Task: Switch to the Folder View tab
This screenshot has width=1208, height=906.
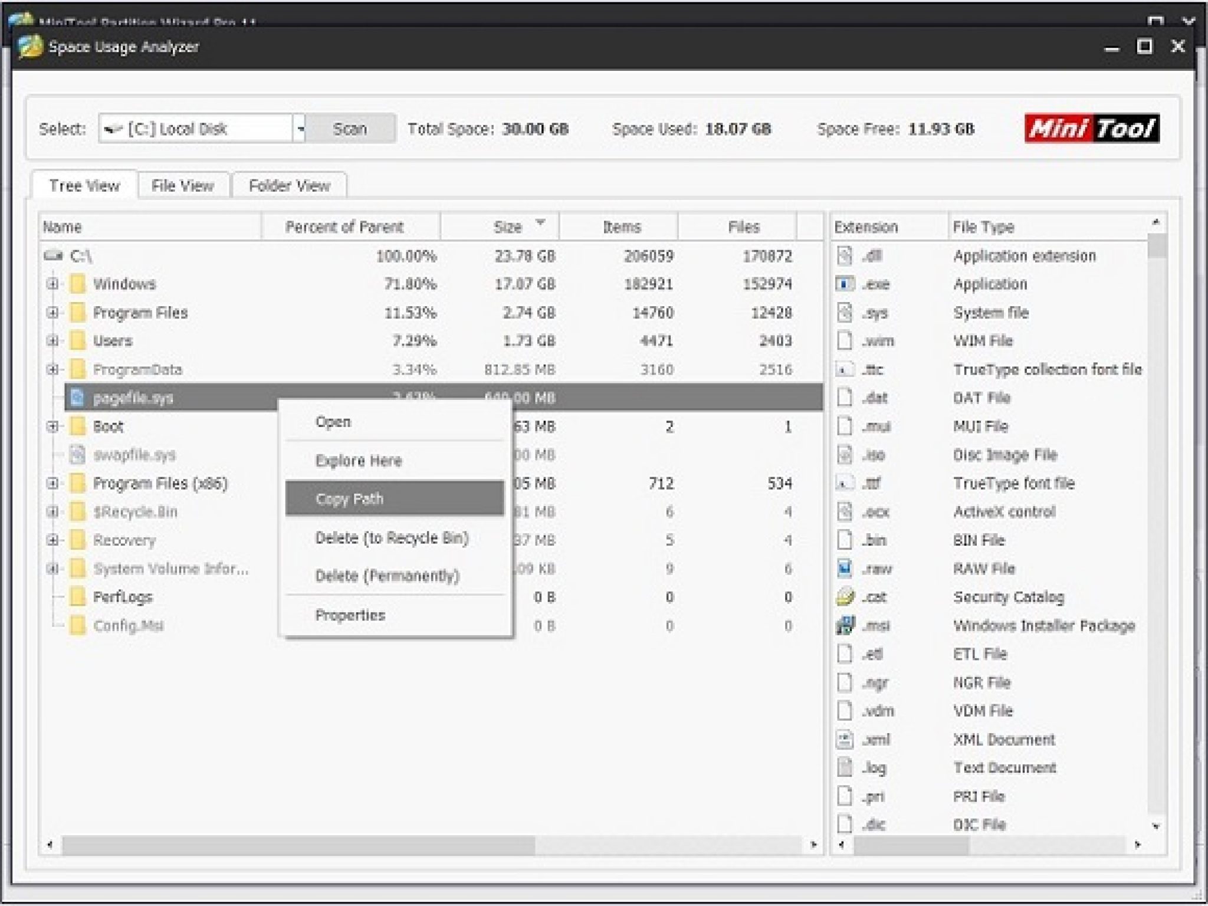Action: click(289, 186)
